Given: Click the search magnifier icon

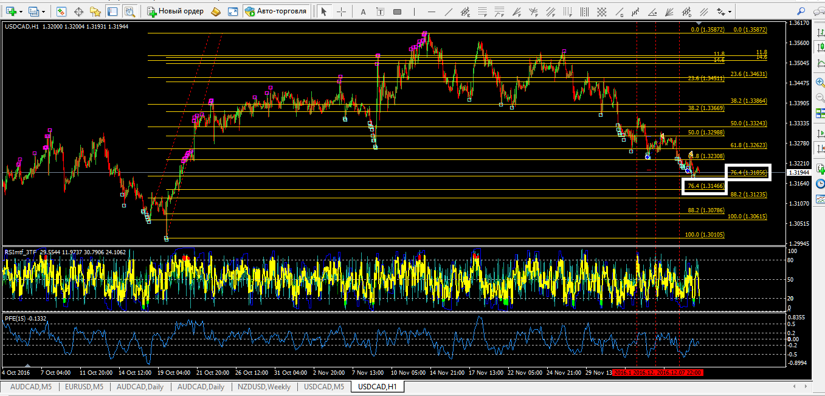Looking at the screenshot, I should [801, 11].
